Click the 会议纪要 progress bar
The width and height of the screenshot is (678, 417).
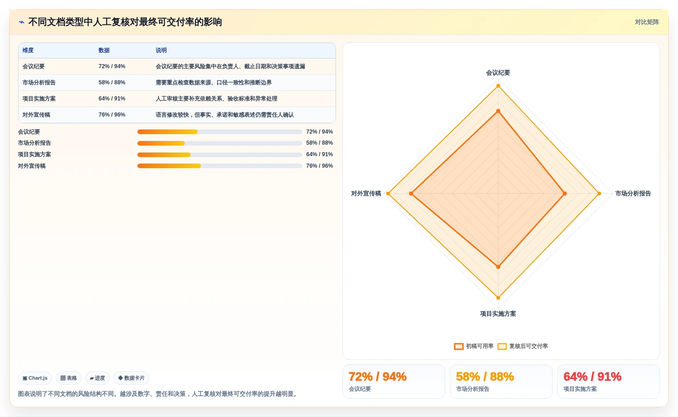[219, 132]
